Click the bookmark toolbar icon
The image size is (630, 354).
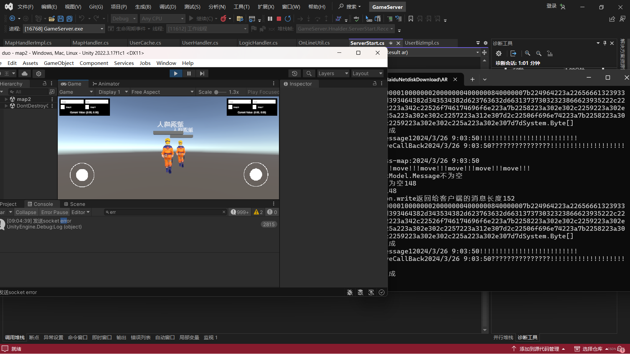click(x=411, y=19)
